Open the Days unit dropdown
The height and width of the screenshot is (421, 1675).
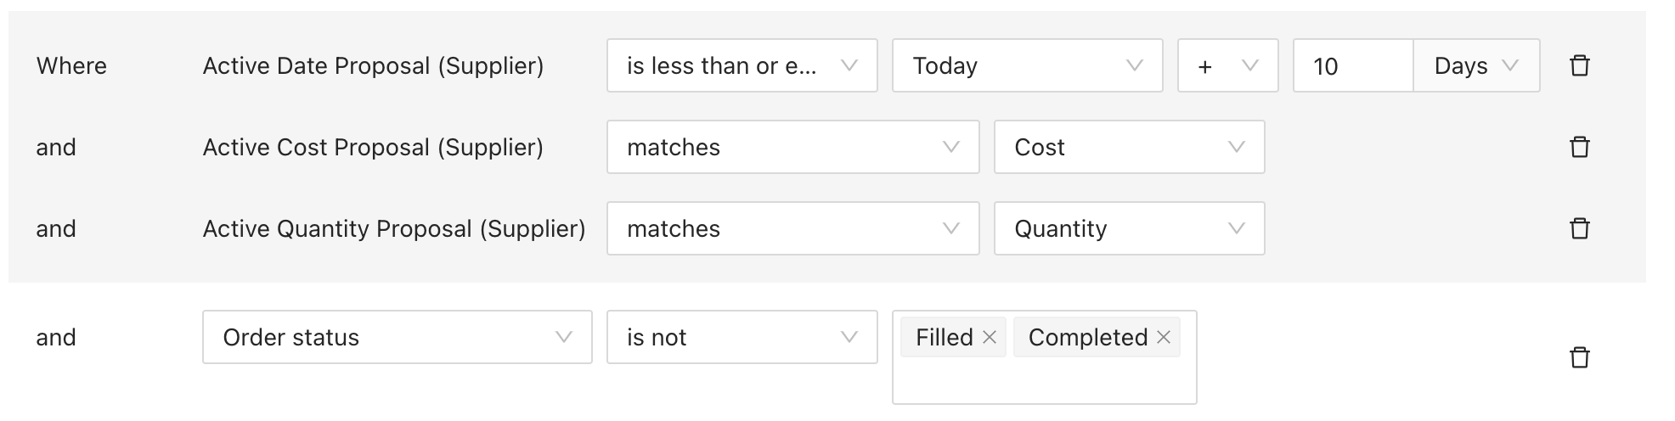(1476, 65)
